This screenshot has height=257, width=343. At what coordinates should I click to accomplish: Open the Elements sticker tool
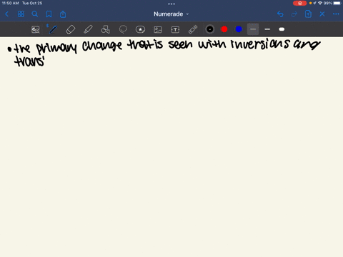coord(140,29)
